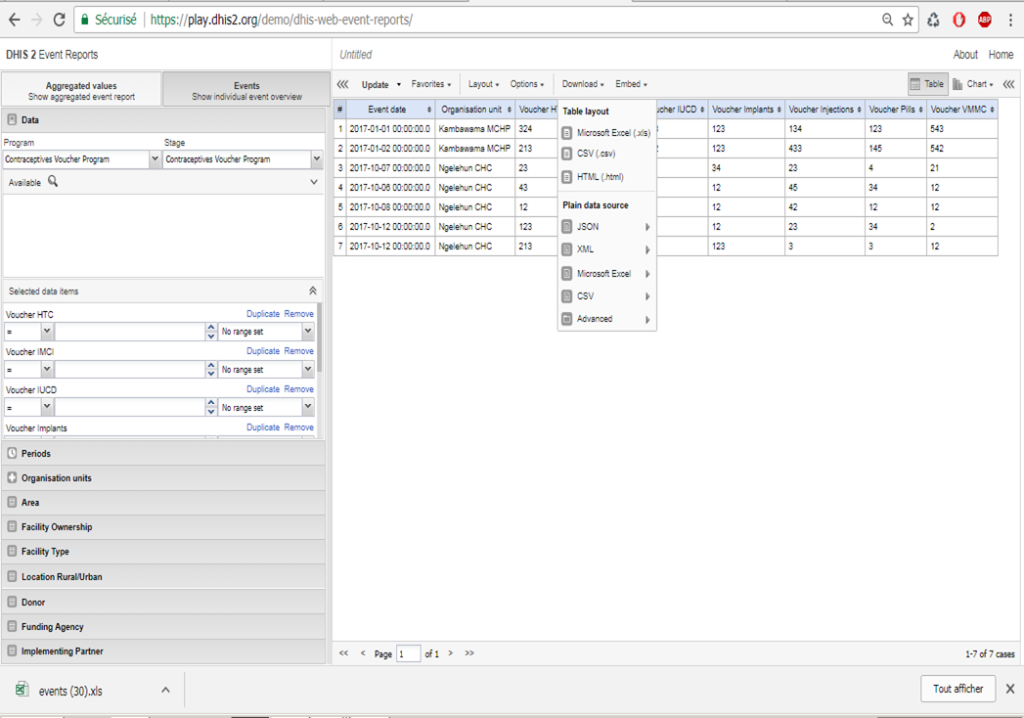Click the Update button
Screen dimensions: 1024x718
(375, 85)
